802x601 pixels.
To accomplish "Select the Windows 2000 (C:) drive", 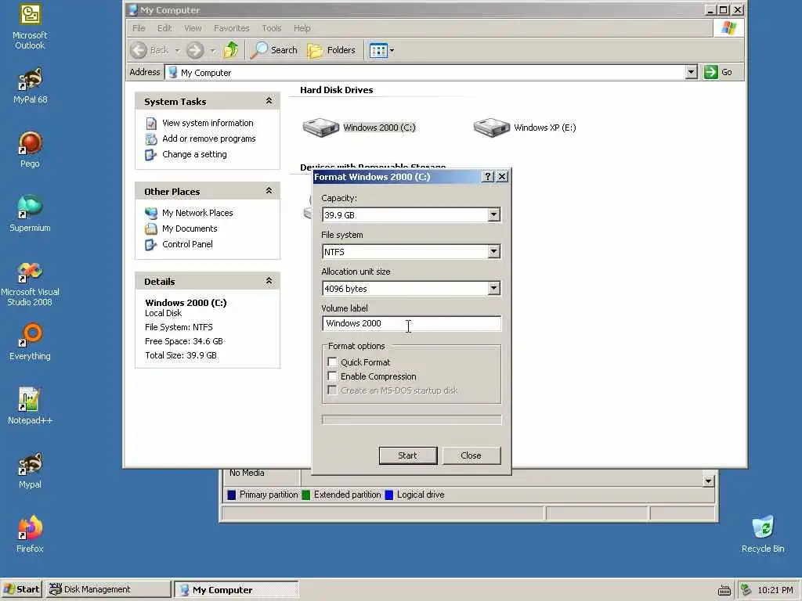I will [x=359, y=128].
